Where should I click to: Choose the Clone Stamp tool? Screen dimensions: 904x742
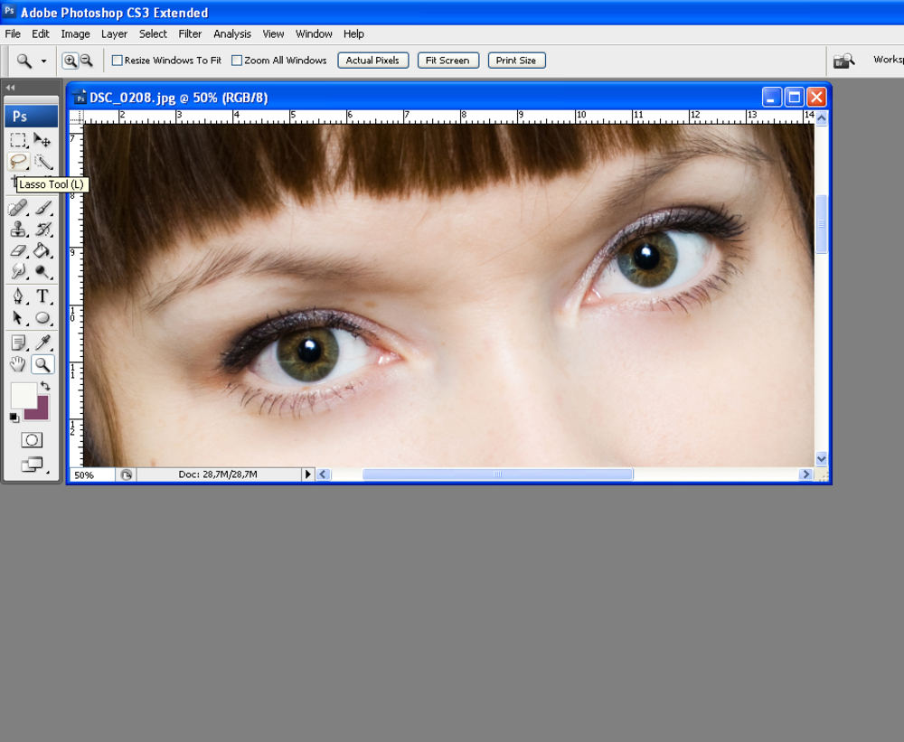click(18, 229)
